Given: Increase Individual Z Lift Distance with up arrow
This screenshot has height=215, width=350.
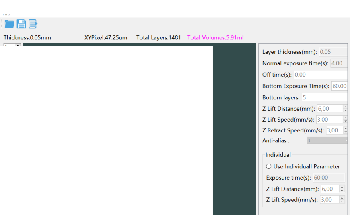Looking at the screenshot, I should click(x=342, y=187).
